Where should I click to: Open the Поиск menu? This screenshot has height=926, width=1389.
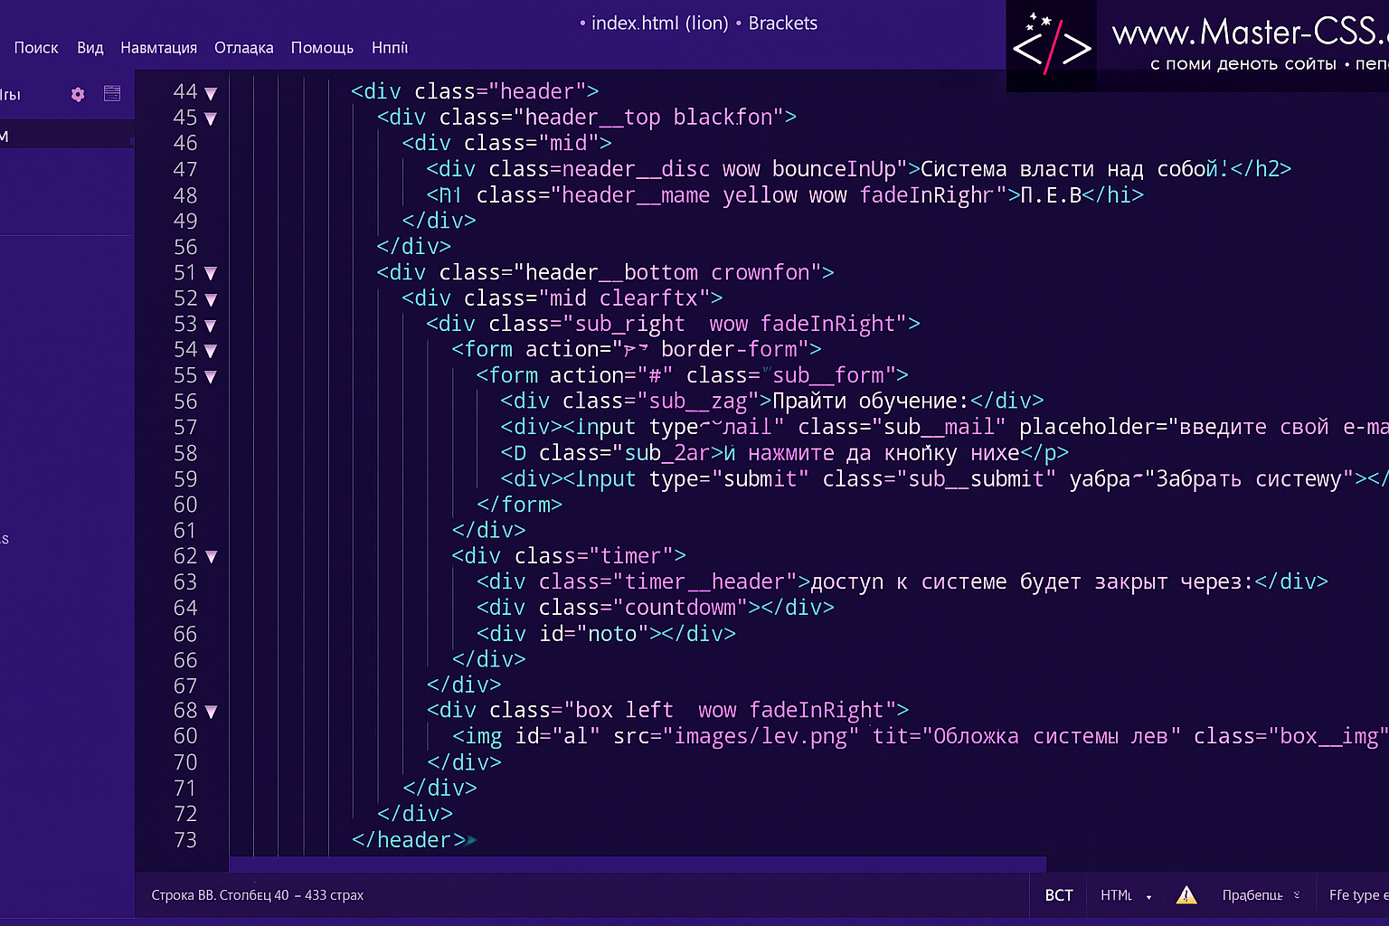click(x=36, y=48)
